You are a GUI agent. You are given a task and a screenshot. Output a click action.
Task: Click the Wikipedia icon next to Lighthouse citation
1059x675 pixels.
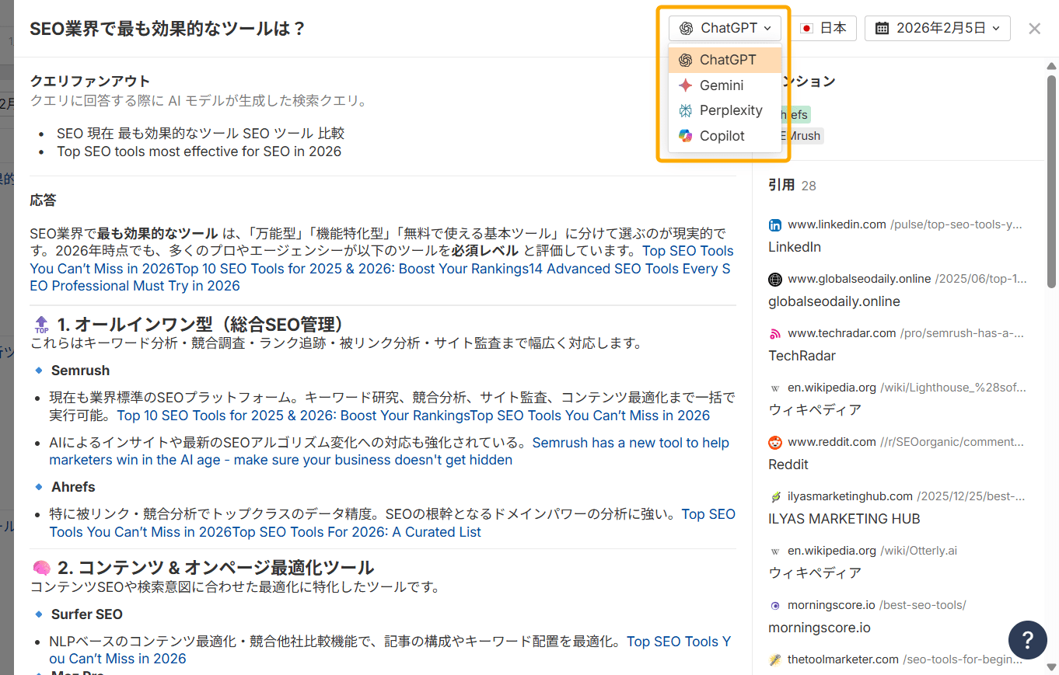click(774, 388)
